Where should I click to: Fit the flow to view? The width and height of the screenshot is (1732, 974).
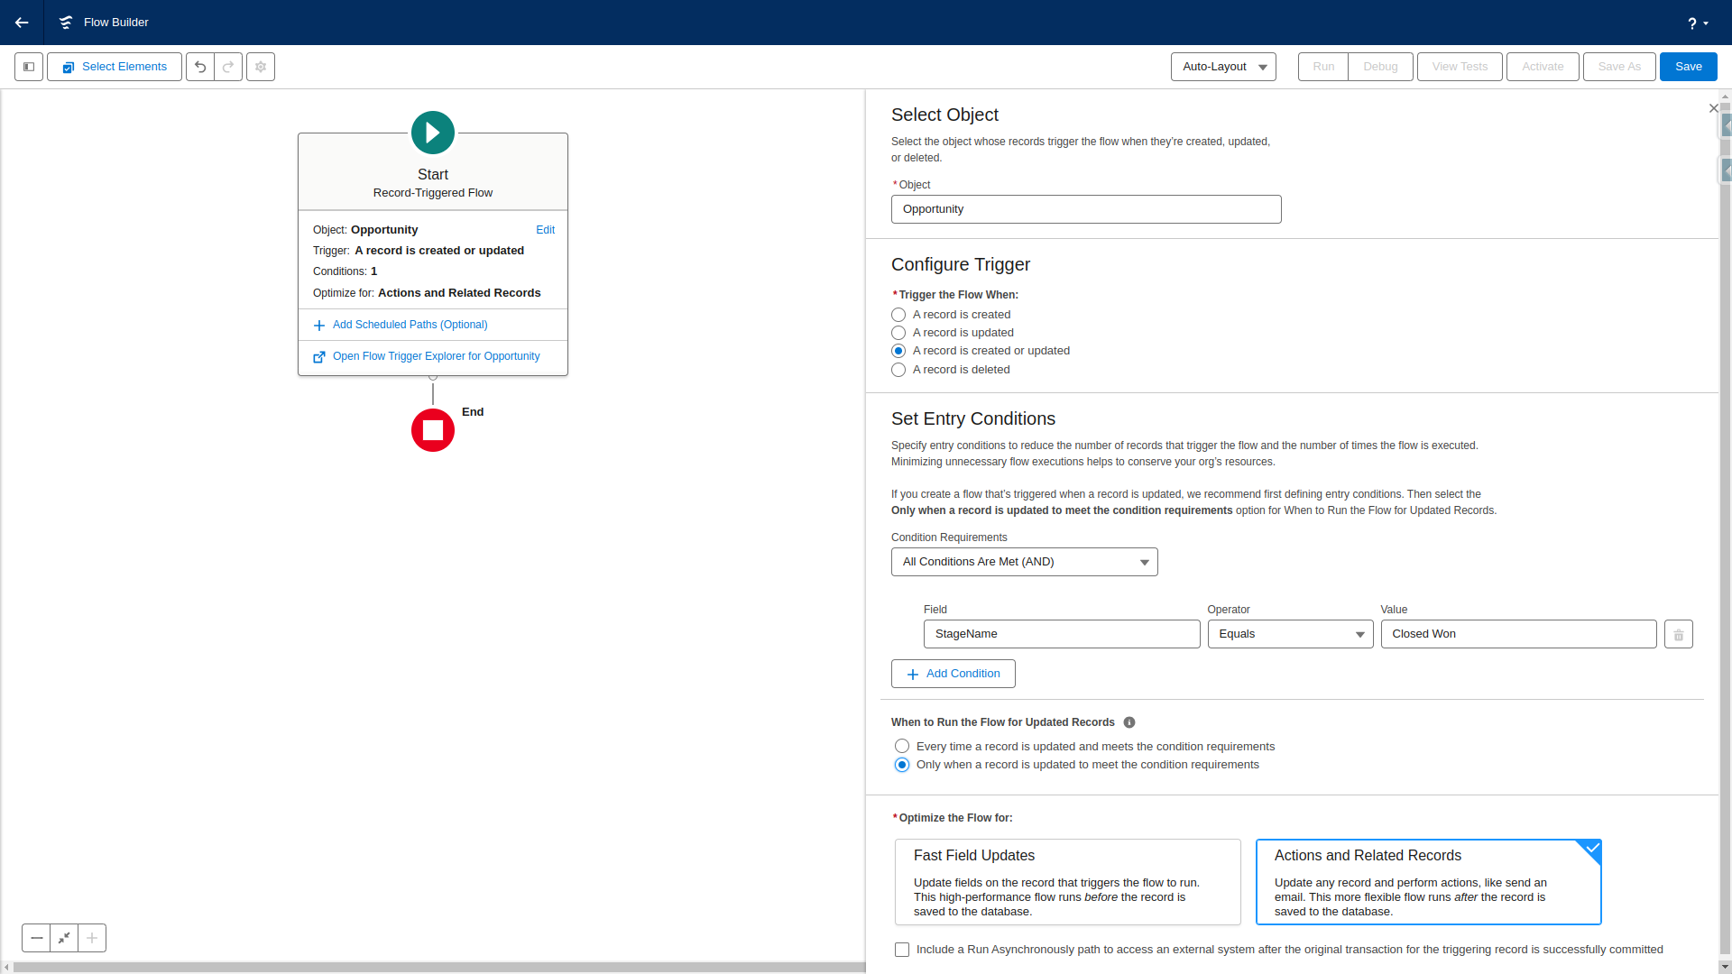(x=63, y=938)
